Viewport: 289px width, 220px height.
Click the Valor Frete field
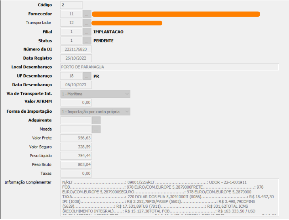76,138
